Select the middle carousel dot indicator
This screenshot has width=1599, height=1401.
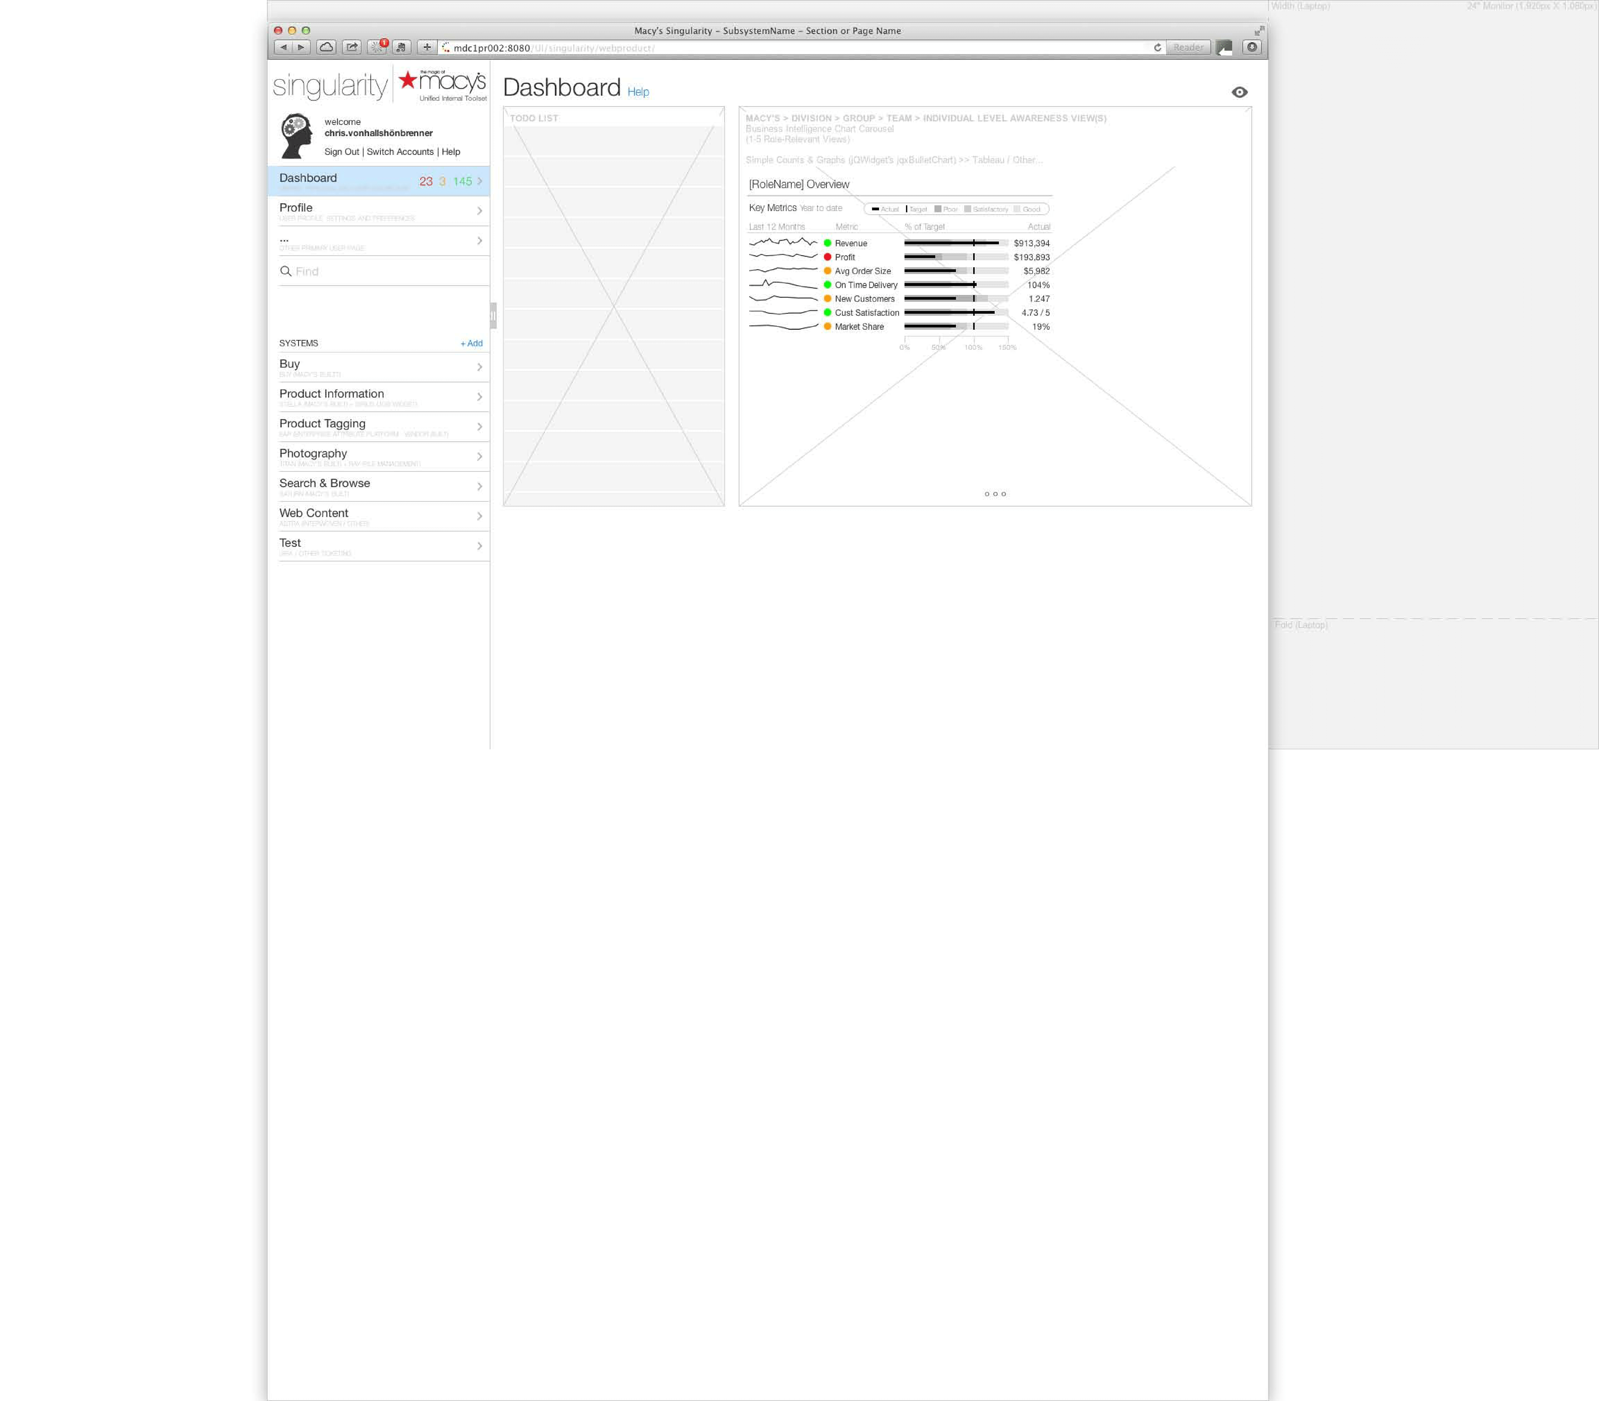(995, 494)
